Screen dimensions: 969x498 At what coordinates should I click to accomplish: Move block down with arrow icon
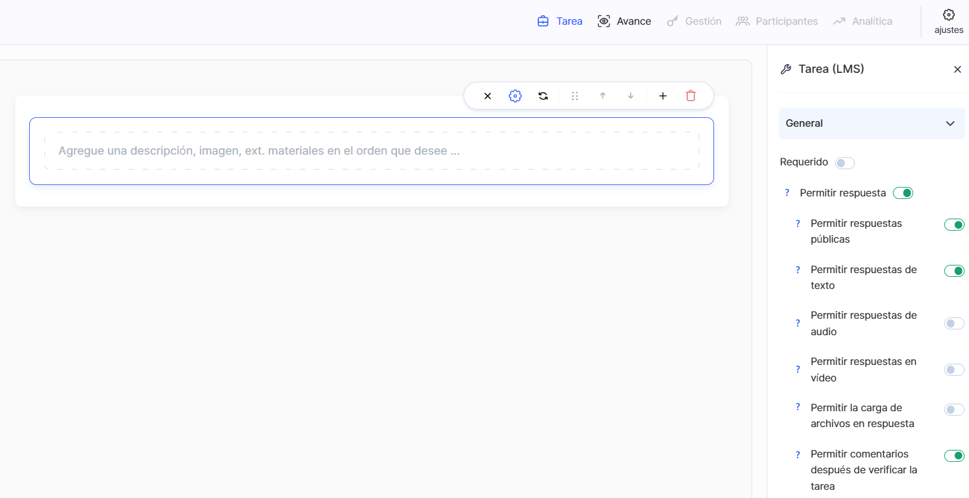[630, 96]
